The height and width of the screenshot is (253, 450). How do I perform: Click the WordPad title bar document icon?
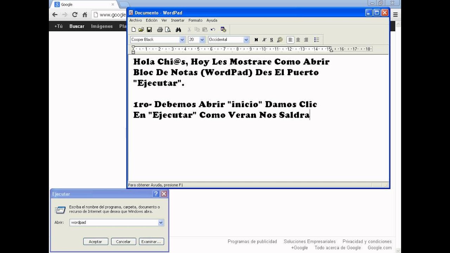coord(131,13)
